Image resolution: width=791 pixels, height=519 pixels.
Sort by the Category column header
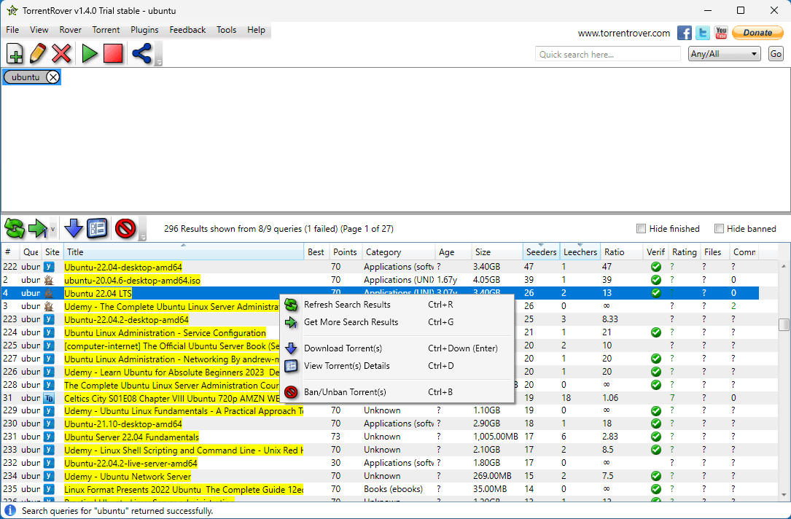(399, 251)
